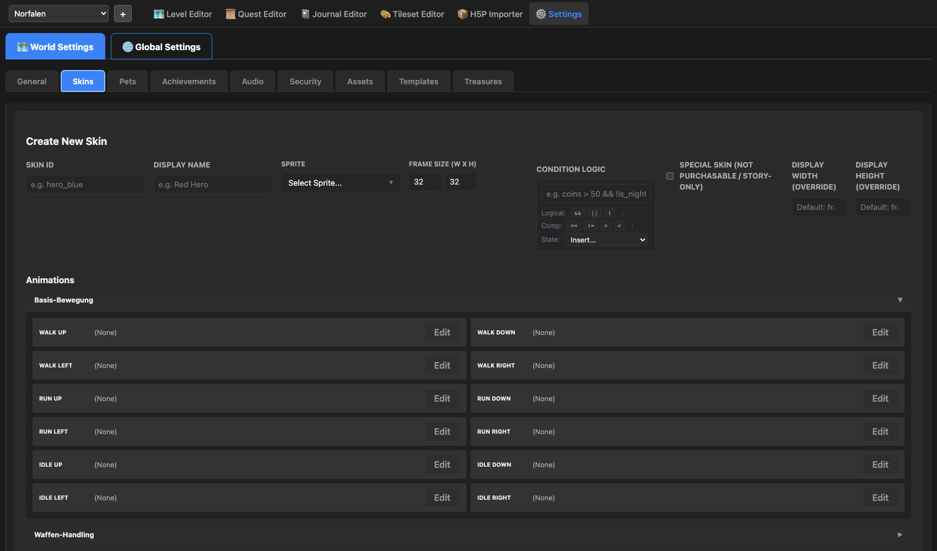The width and height of the screenshot is (937, 551).
Task: Open the Global Settings tab
Action: point(161,47)
